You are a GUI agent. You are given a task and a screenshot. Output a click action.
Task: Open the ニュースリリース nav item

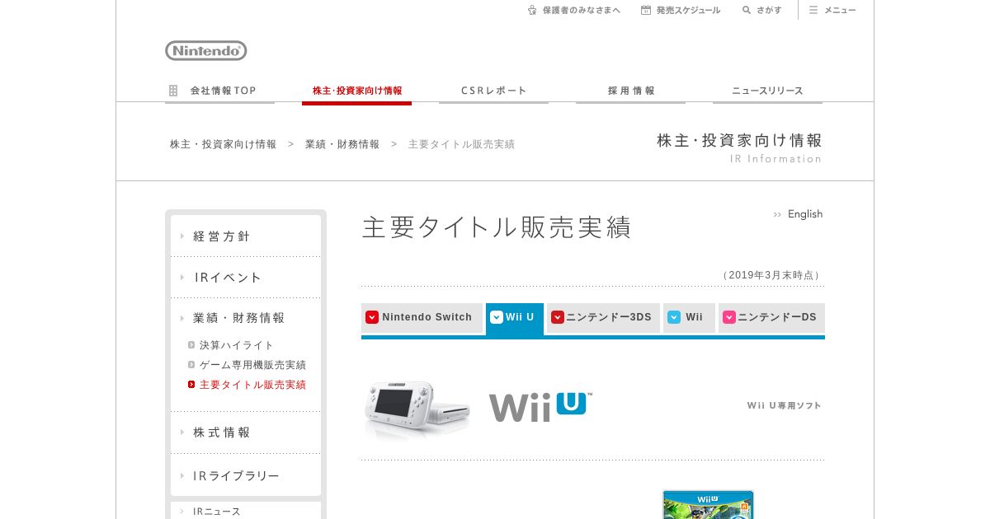[767, 91]
